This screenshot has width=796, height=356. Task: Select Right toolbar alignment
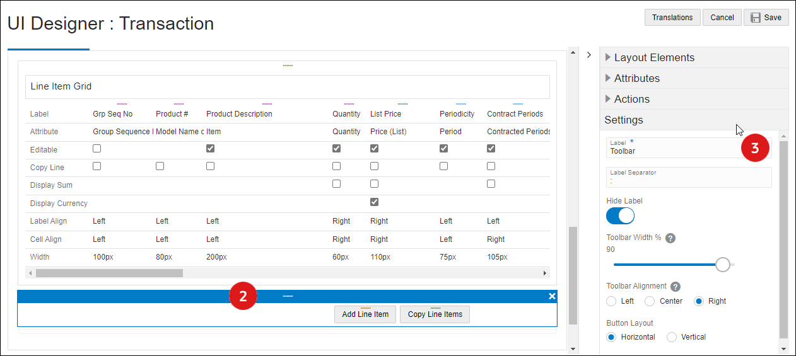point(699,301)
